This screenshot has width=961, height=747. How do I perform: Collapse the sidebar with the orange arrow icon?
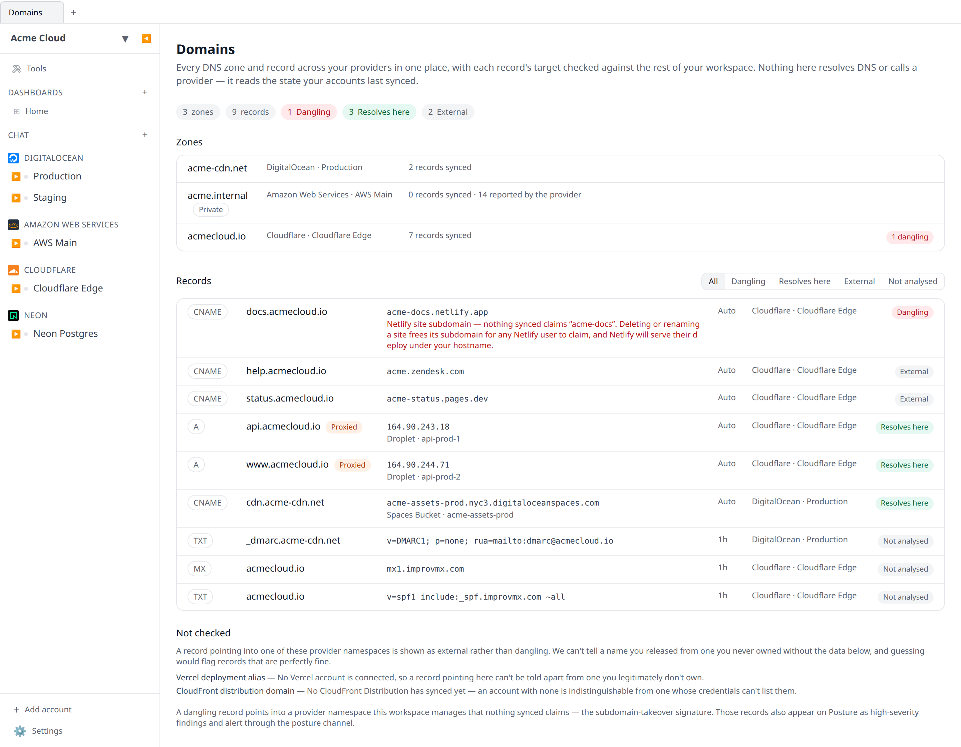click(146, 39)
